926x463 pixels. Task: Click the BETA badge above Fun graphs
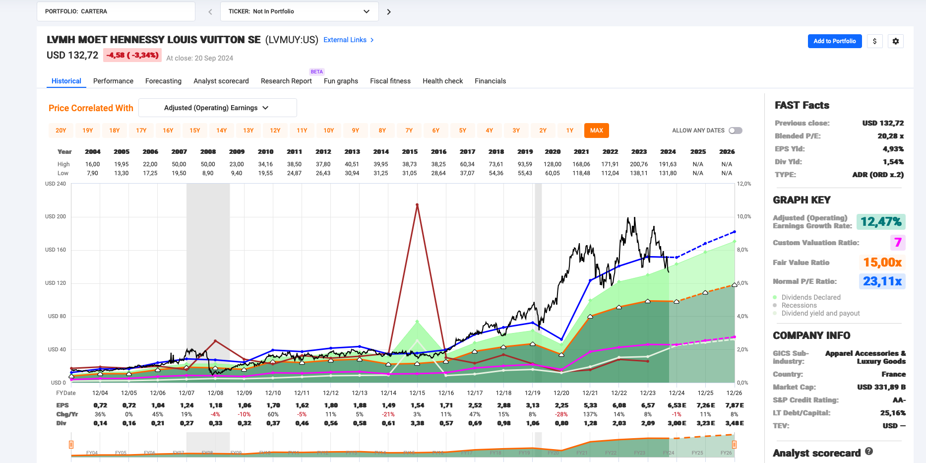(x=316, y=72)
